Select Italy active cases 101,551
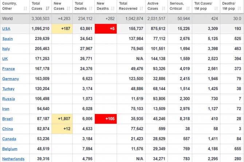The height and width of the screenshot is (162, 244). (158, 49)
